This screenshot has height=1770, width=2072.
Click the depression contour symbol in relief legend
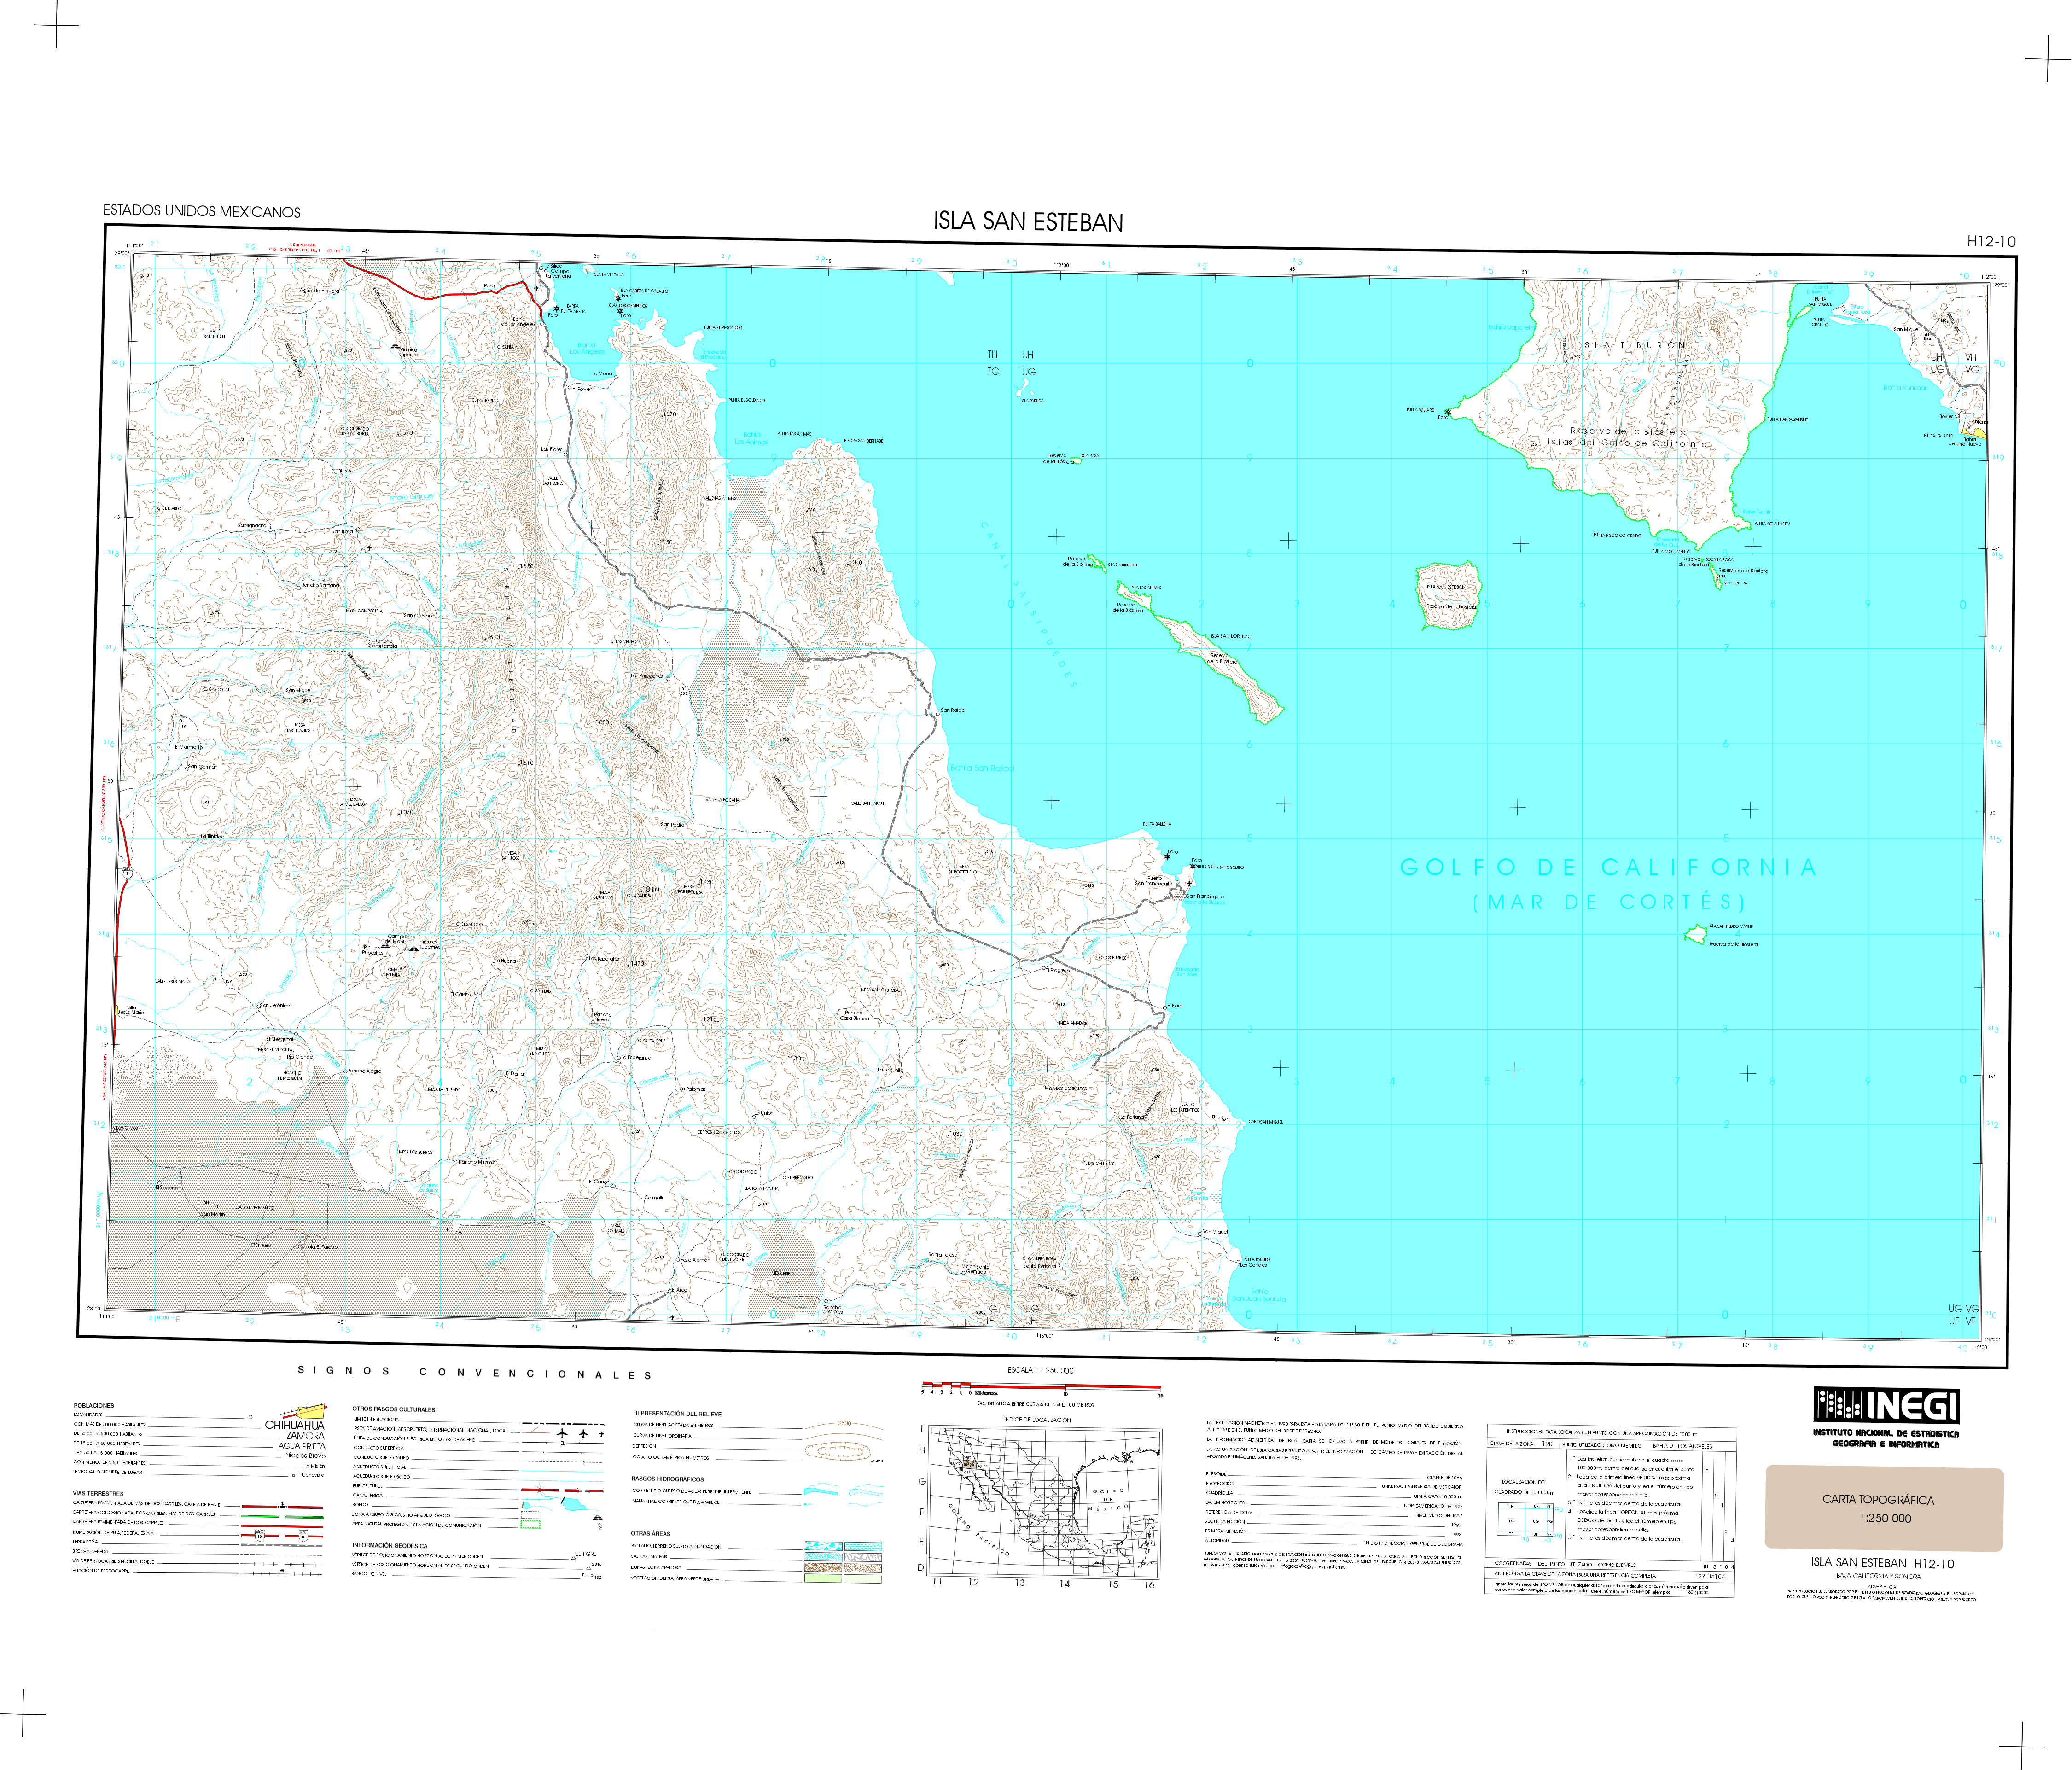pos(837,1451)
